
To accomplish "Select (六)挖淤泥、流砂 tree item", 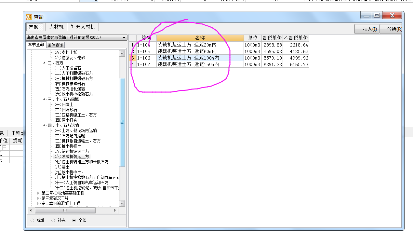I will [x=70, y=58].
